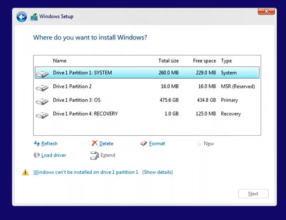This screenshot has width=286, height=220.
Task: Click the Name column header
Action: tap(60, 61)
